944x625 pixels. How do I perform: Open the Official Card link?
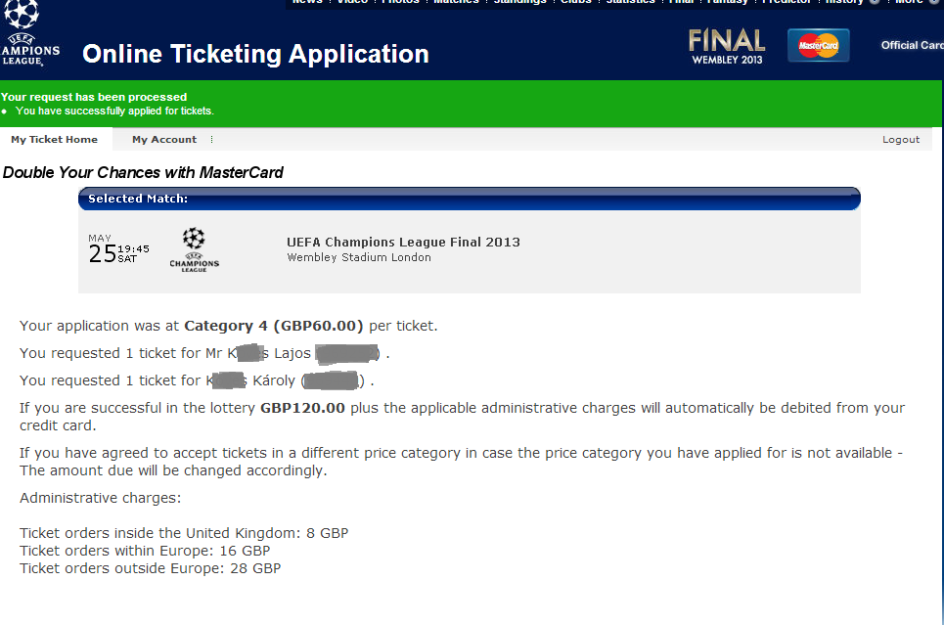tap(912, 45)
